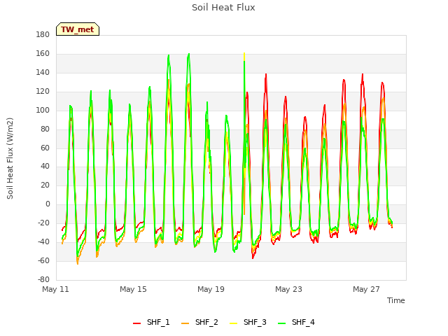The image size is (448, 336).
Task: Click the May 27 x-axis label
Action: 366,289
